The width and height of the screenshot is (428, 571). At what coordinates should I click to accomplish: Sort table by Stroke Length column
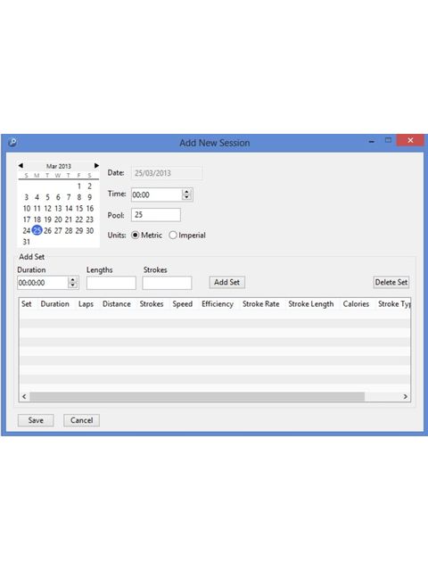tap(311, 304)
